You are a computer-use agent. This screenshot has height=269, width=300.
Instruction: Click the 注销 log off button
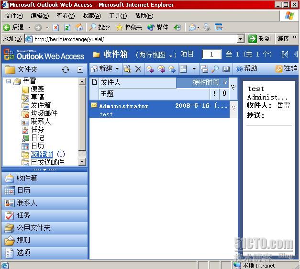(287, 68)
